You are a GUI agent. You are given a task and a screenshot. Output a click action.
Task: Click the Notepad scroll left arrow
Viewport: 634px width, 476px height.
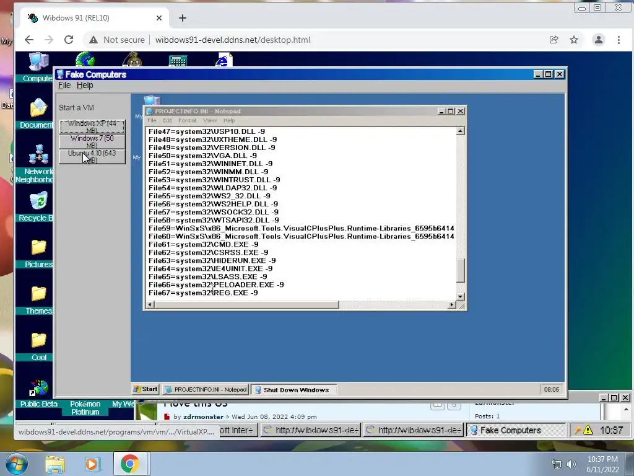tap(150, 305)
